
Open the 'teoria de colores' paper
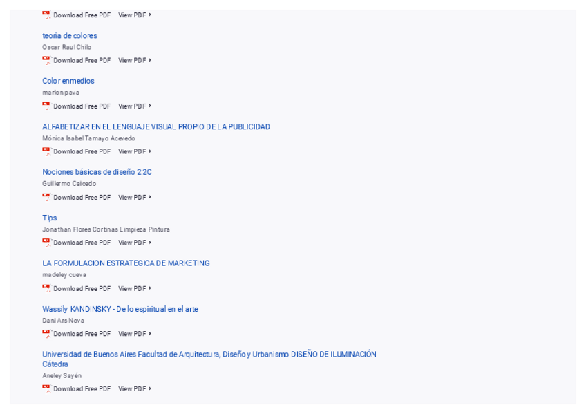click(70, 36)
